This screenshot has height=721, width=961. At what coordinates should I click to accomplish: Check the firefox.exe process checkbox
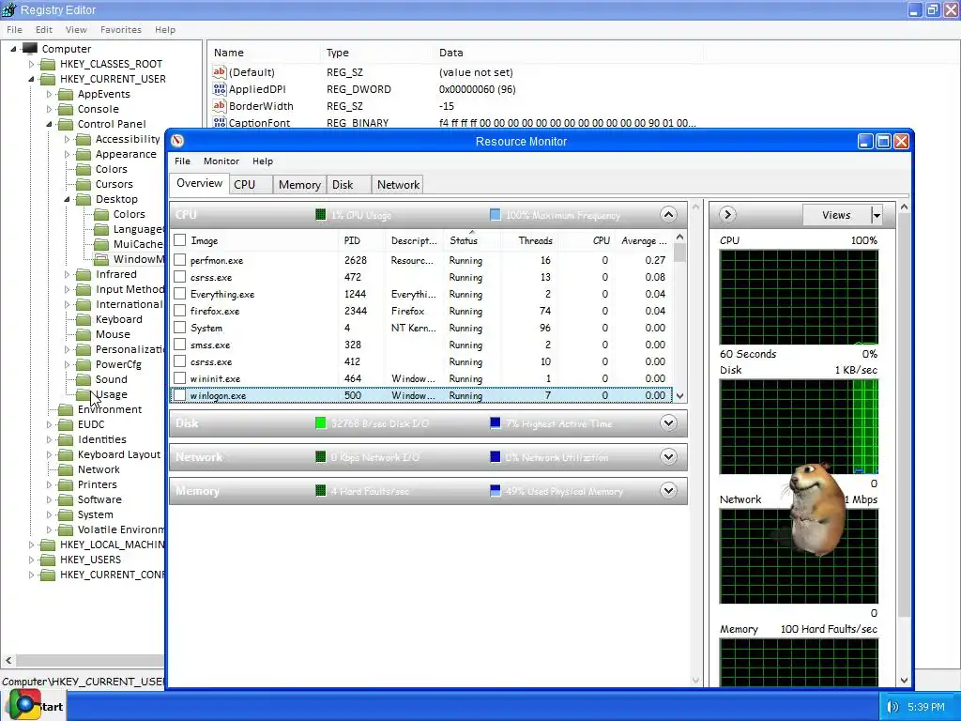pyautogui.click(x=179, y=311)
